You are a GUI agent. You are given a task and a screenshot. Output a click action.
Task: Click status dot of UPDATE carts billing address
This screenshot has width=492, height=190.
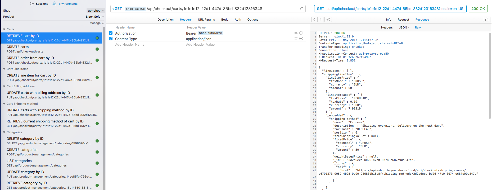pos(97,95)
